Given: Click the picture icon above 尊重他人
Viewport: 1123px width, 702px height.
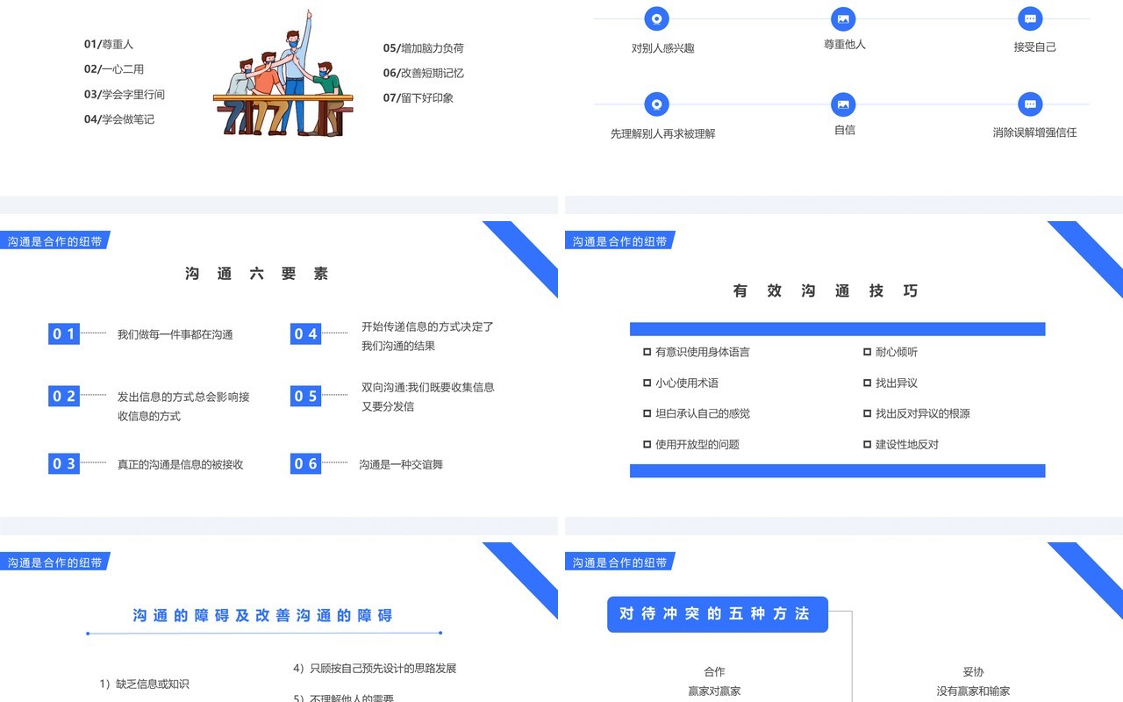Looking at the screenshot, I should pyautogui.click(x=843, y=18).
